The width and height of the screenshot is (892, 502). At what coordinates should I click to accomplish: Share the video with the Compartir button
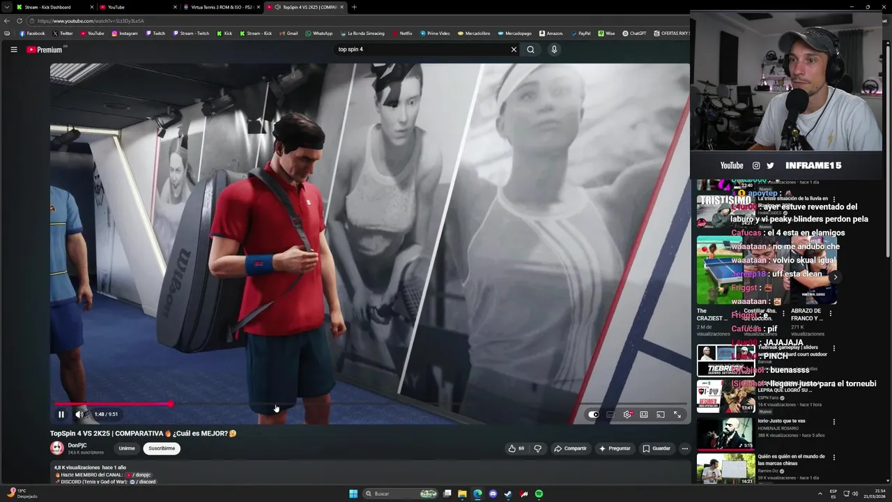coord(570,448)
